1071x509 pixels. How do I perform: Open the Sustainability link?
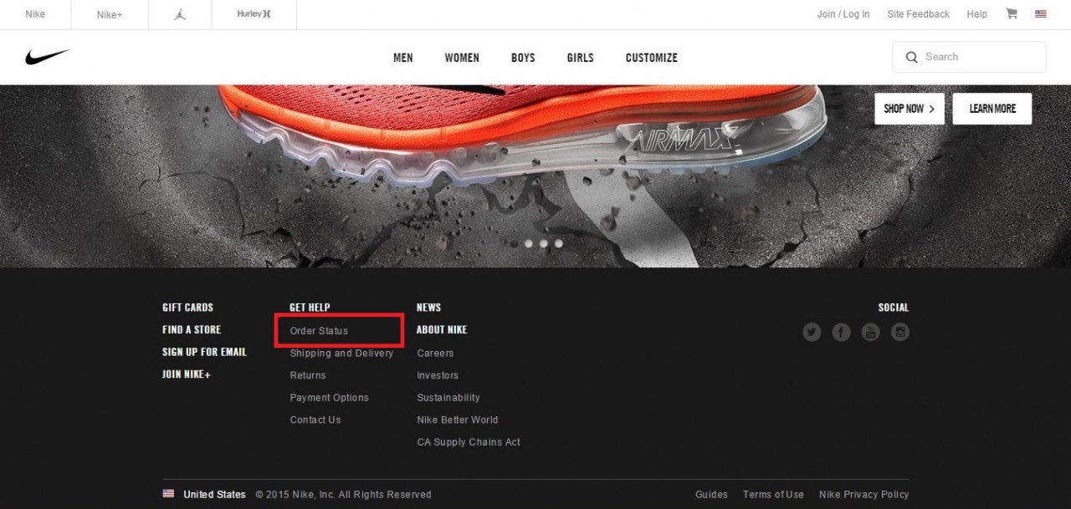[x=448, y=398]
